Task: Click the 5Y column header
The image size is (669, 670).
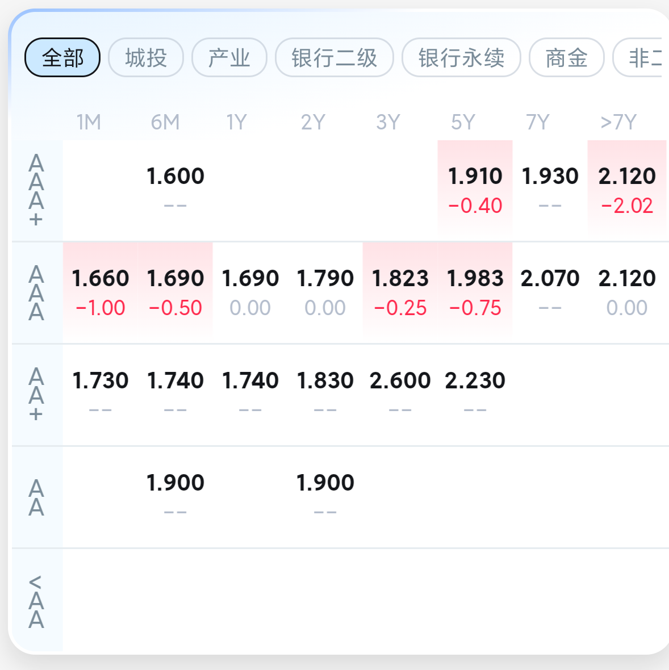Action: [463, 122]
